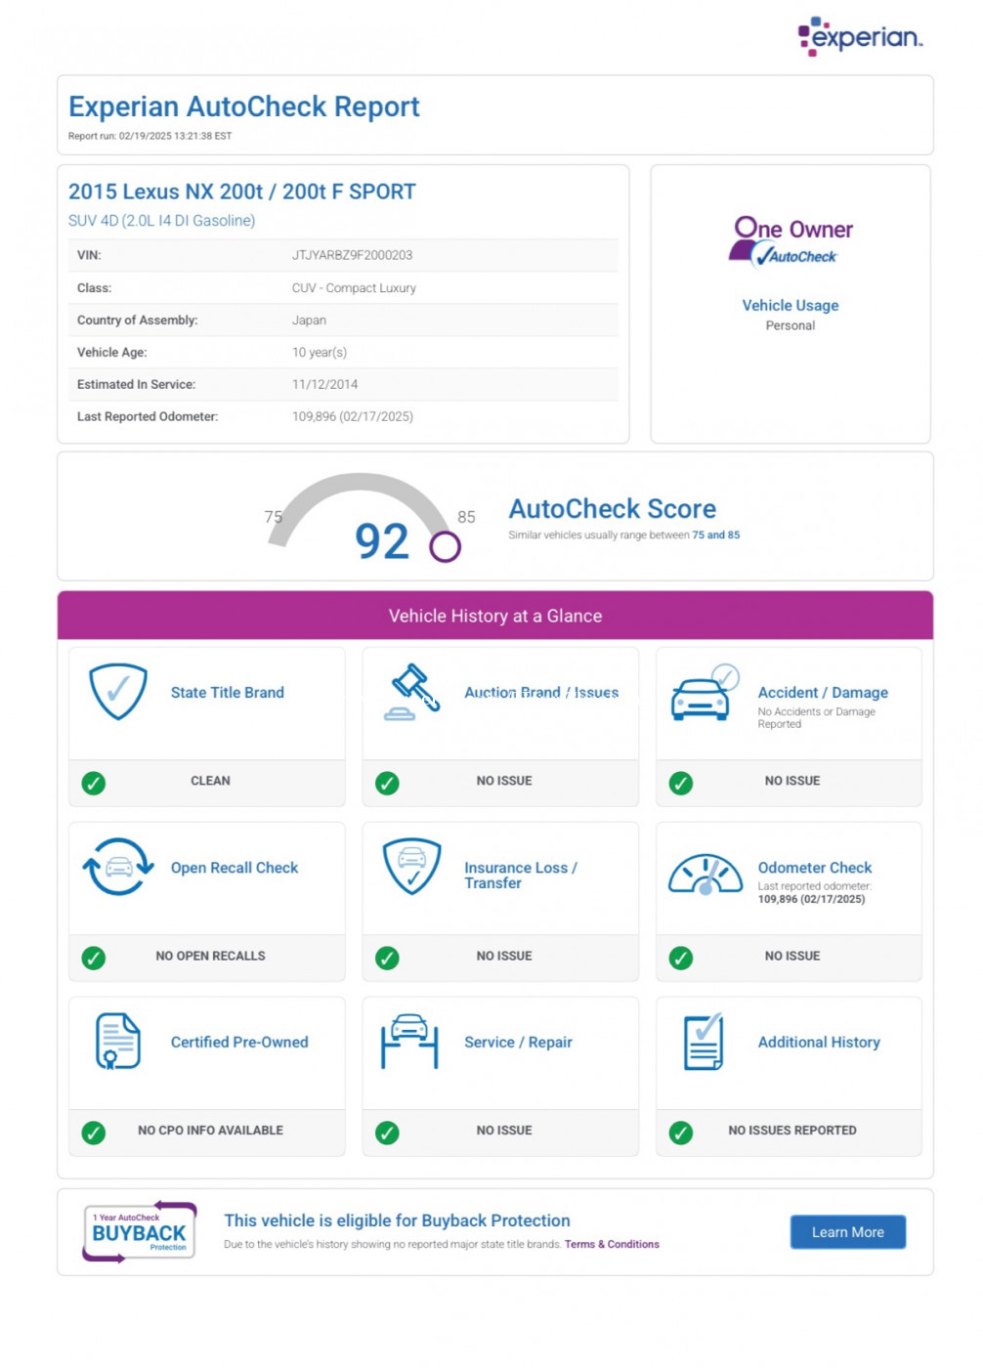Viewport: 983px width, 1368px height.
Task: Click the NO OPEN RECALLS status text
Action: [210, 956]
